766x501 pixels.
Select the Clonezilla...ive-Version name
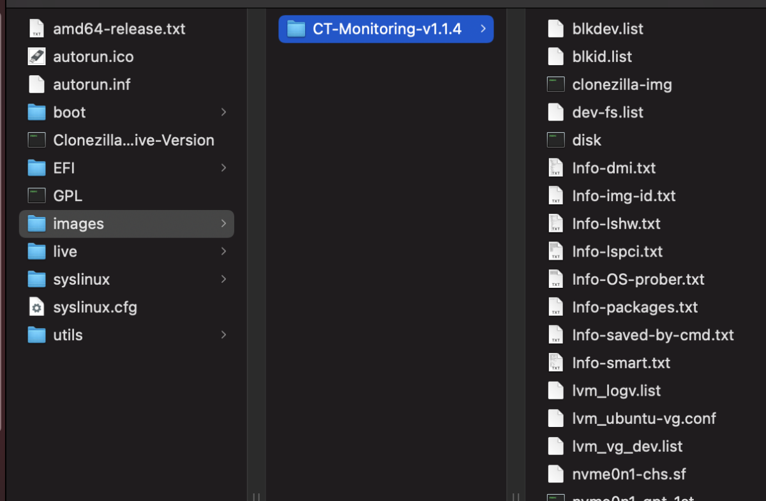pyautogui.click(x=134, y=140)
